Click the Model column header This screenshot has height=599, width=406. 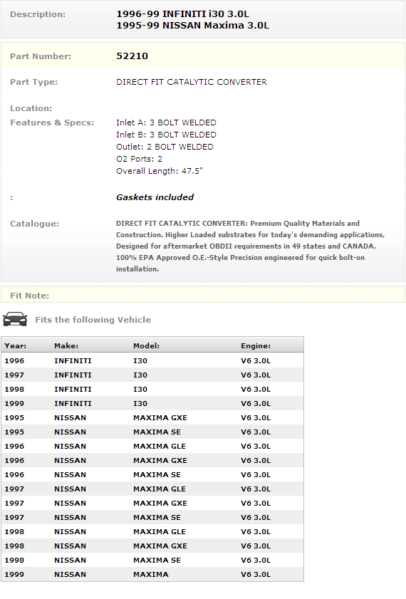tap(146, 345)
